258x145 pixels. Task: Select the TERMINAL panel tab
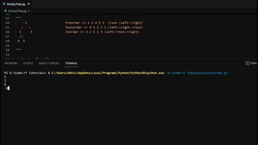[x=71, y=63]
